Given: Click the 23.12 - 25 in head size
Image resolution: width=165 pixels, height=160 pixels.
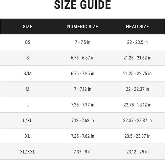Looking at the screenshot, I should pos(137,152).
